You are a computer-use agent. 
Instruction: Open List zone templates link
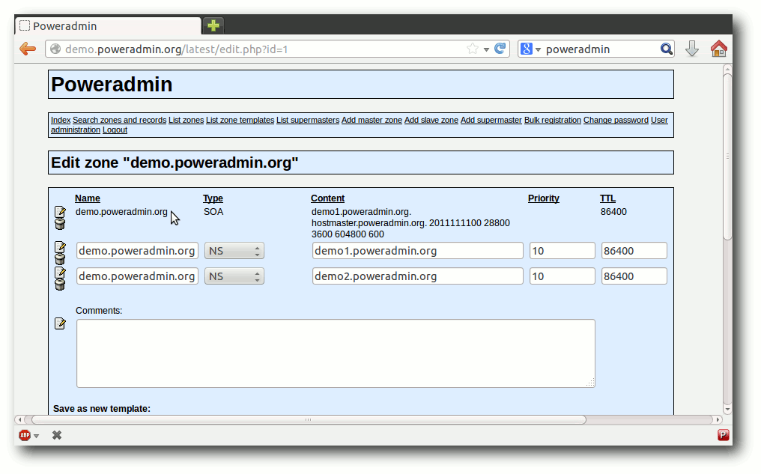(240, 120)
